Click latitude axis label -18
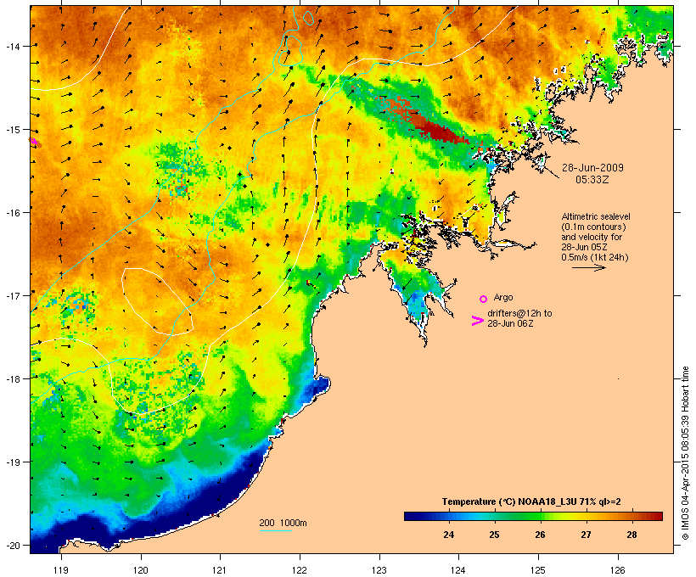The image size is (696, 577). point(13,378)
